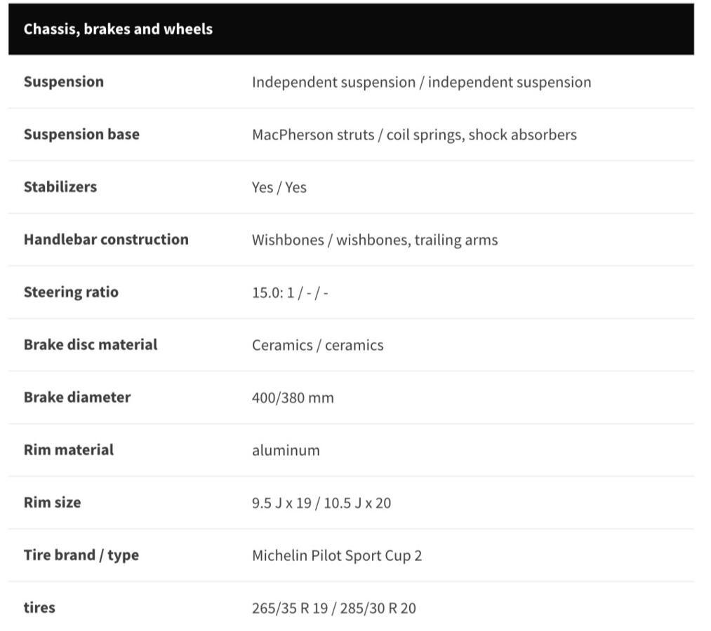Click the Brake diameter label
Viewport: 711px width, 631px height.
tap(77, 398)
